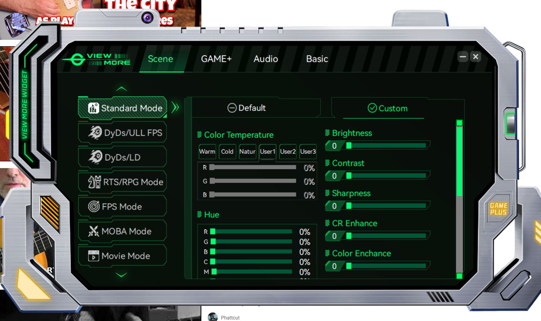Click the DyDs/LD rocket icon
This screenshot has width=541, height=321.
pos(95,157)
